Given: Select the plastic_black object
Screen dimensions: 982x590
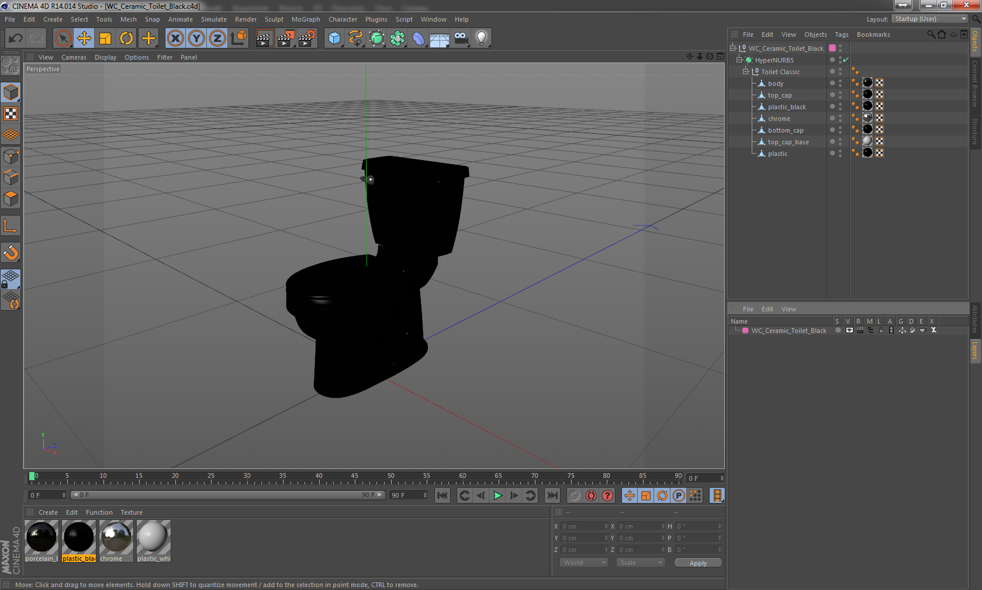Looking at the screenshot, I should [787, 107].
